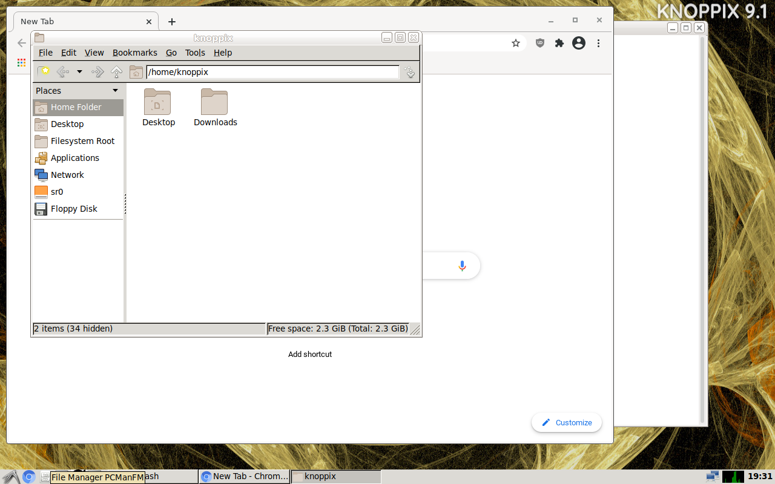The image size is (775, 484).
Task: Click the '2 items (34 hidden)' status text
Action: (73, 329)
